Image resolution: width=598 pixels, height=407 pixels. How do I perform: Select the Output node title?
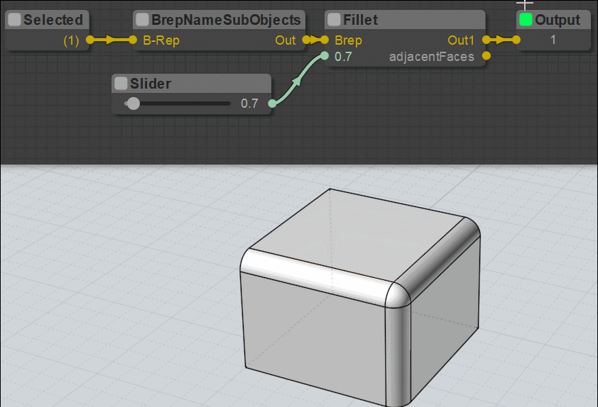click(x=558, y=20)
